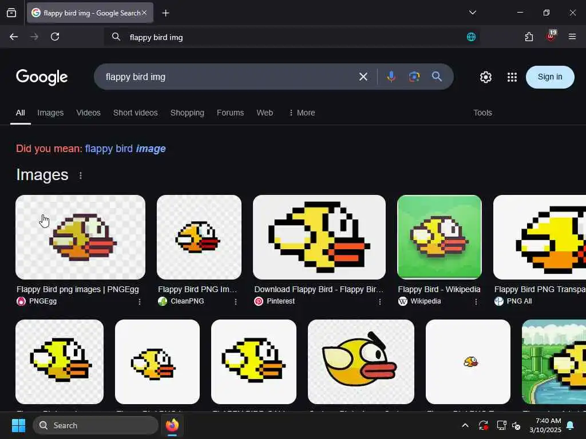Switch to Short videos tab
This screenshot has width=586, height=439.
point(135,113)
